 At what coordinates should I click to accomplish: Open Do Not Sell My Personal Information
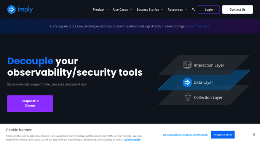point(185,135)
